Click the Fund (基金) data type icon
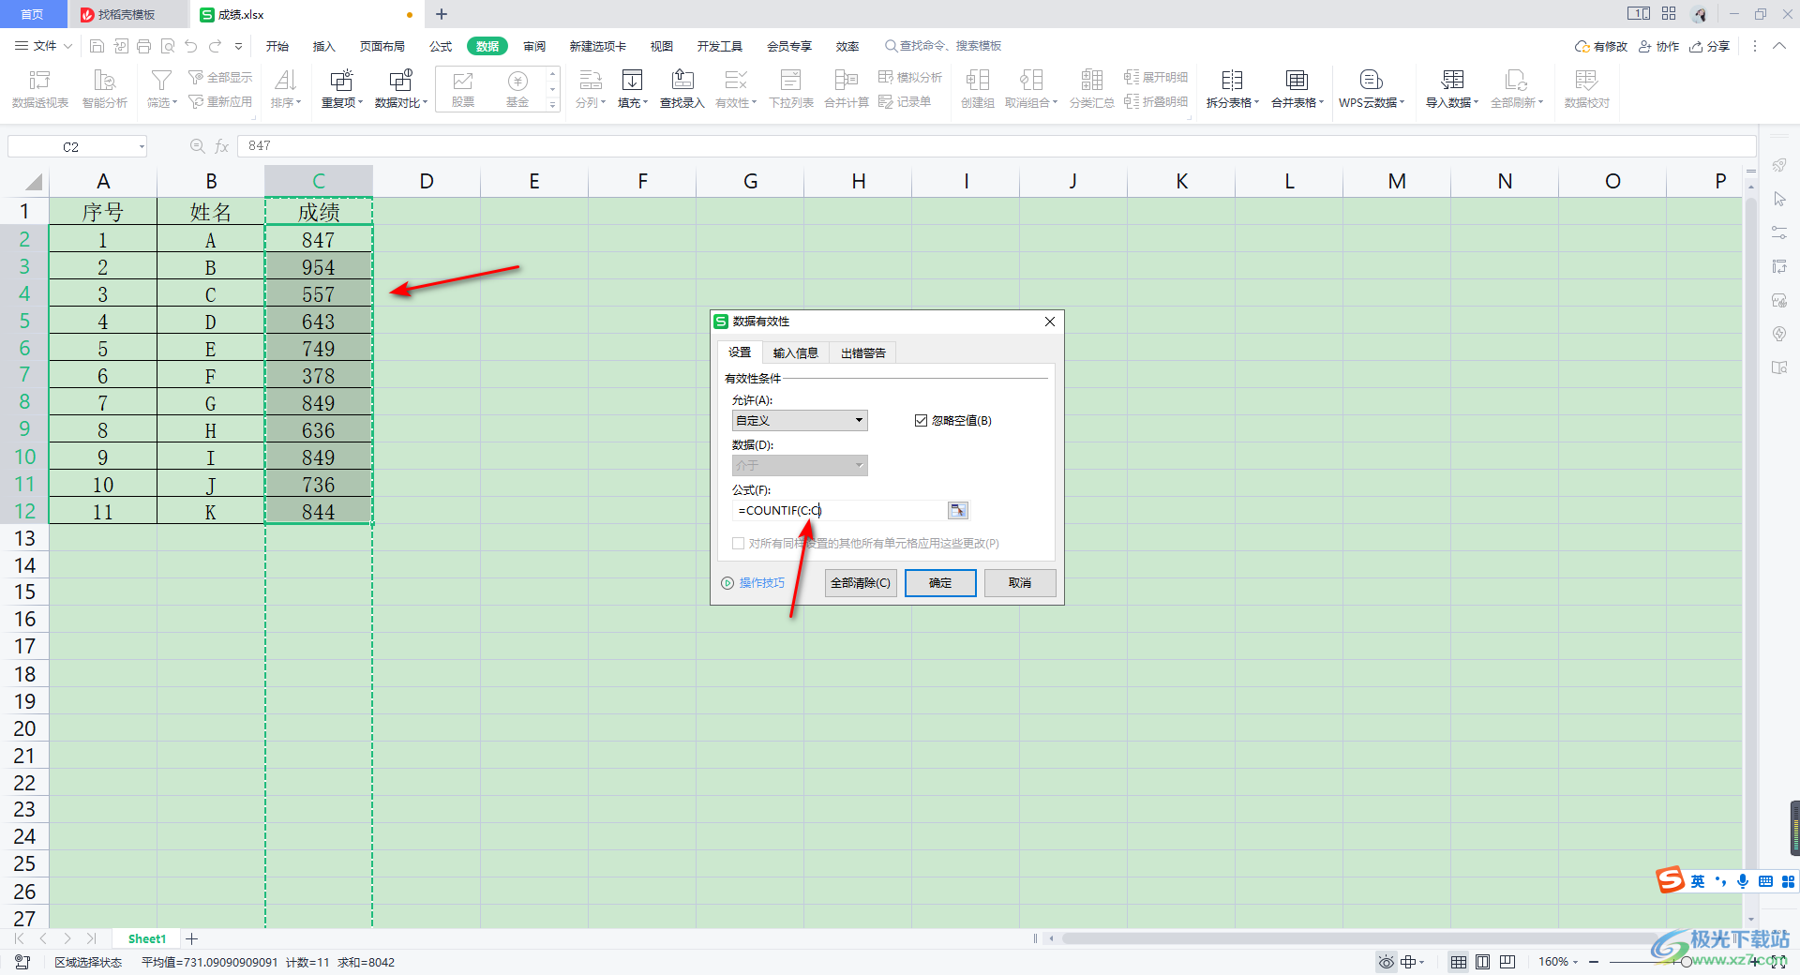Image resolution: width=1800 pixels, height=975 pixels. tap(517, 89)
